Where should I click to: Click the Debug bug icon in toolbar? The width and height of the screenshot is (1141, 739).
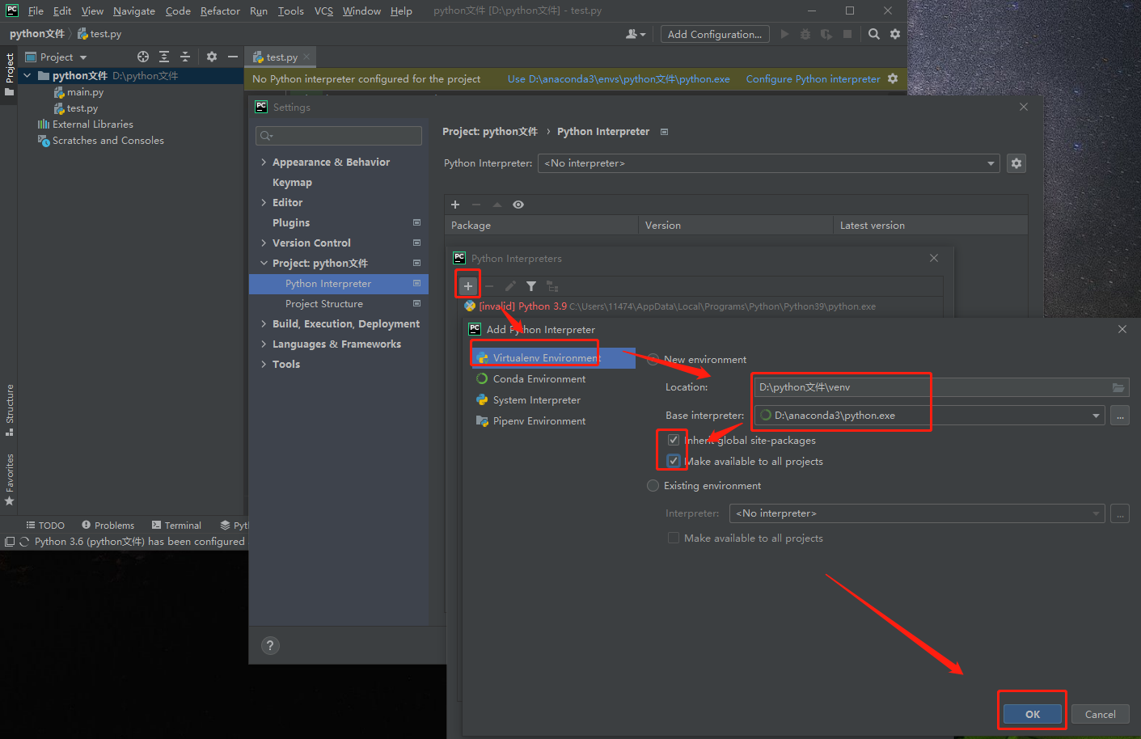[805, 34]
